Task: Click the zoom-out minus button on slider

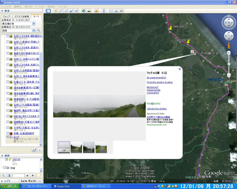Action: click(x=229, y=75)
